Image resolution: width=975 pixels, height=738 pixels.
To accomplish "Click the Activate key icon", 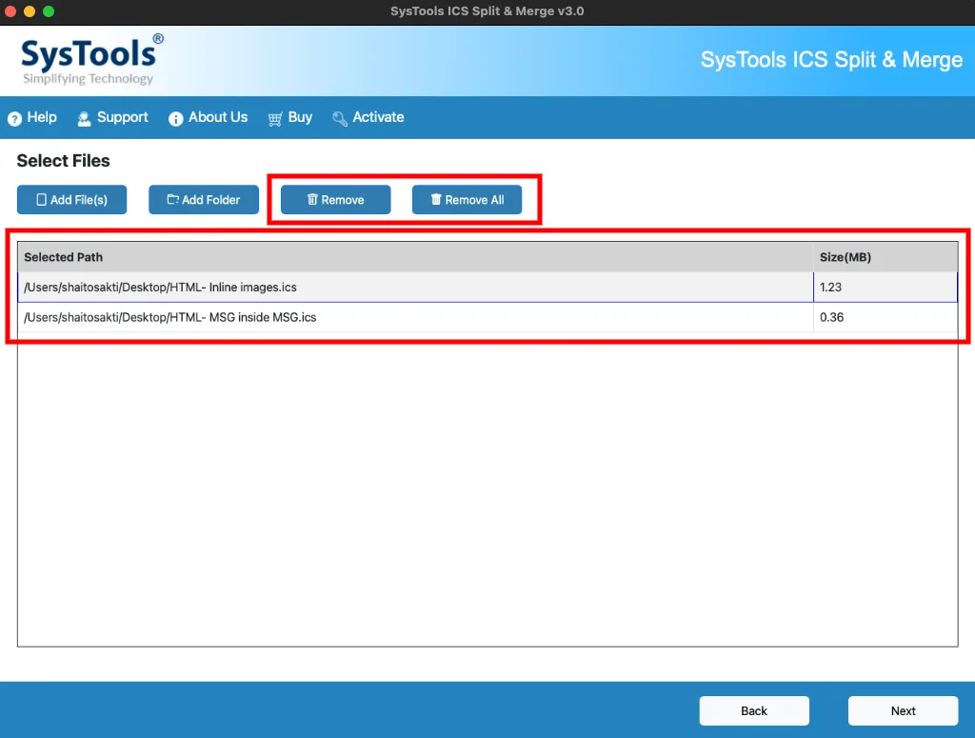I will point(340,118).
